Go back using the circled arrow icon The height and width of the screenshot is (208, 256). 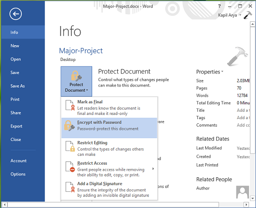[15, 14]
